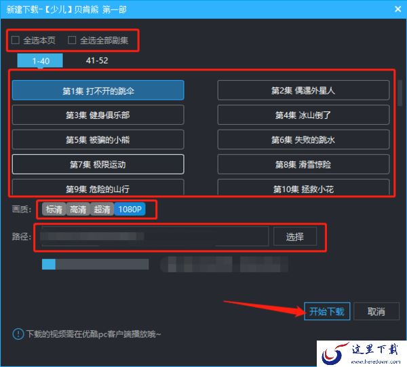Click the info icon beside 下载的视频 notice
This screenshot has width=407, height=367.
(x=18, y=334)
